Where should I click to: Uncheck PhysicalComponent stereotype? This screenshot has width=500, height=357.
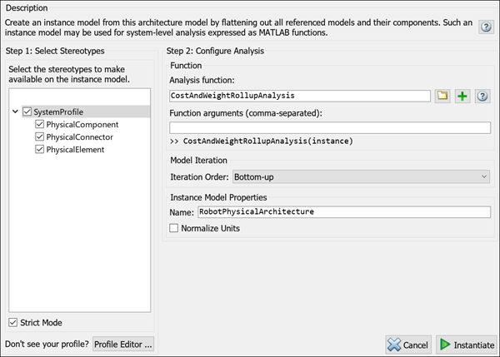coord(40,124)
